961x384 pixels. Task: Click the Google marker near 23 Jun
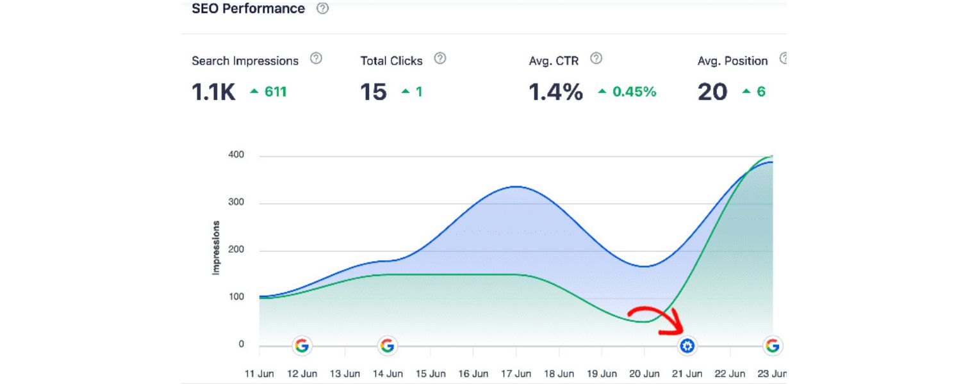(771, 346)
